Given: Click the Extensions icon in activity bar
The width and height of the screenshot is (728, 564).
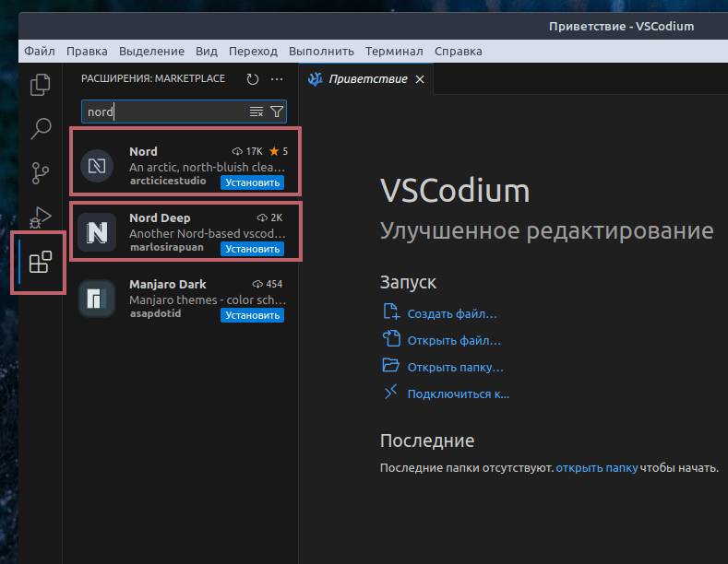Looking at the screenshot, I should click(40, 263).
